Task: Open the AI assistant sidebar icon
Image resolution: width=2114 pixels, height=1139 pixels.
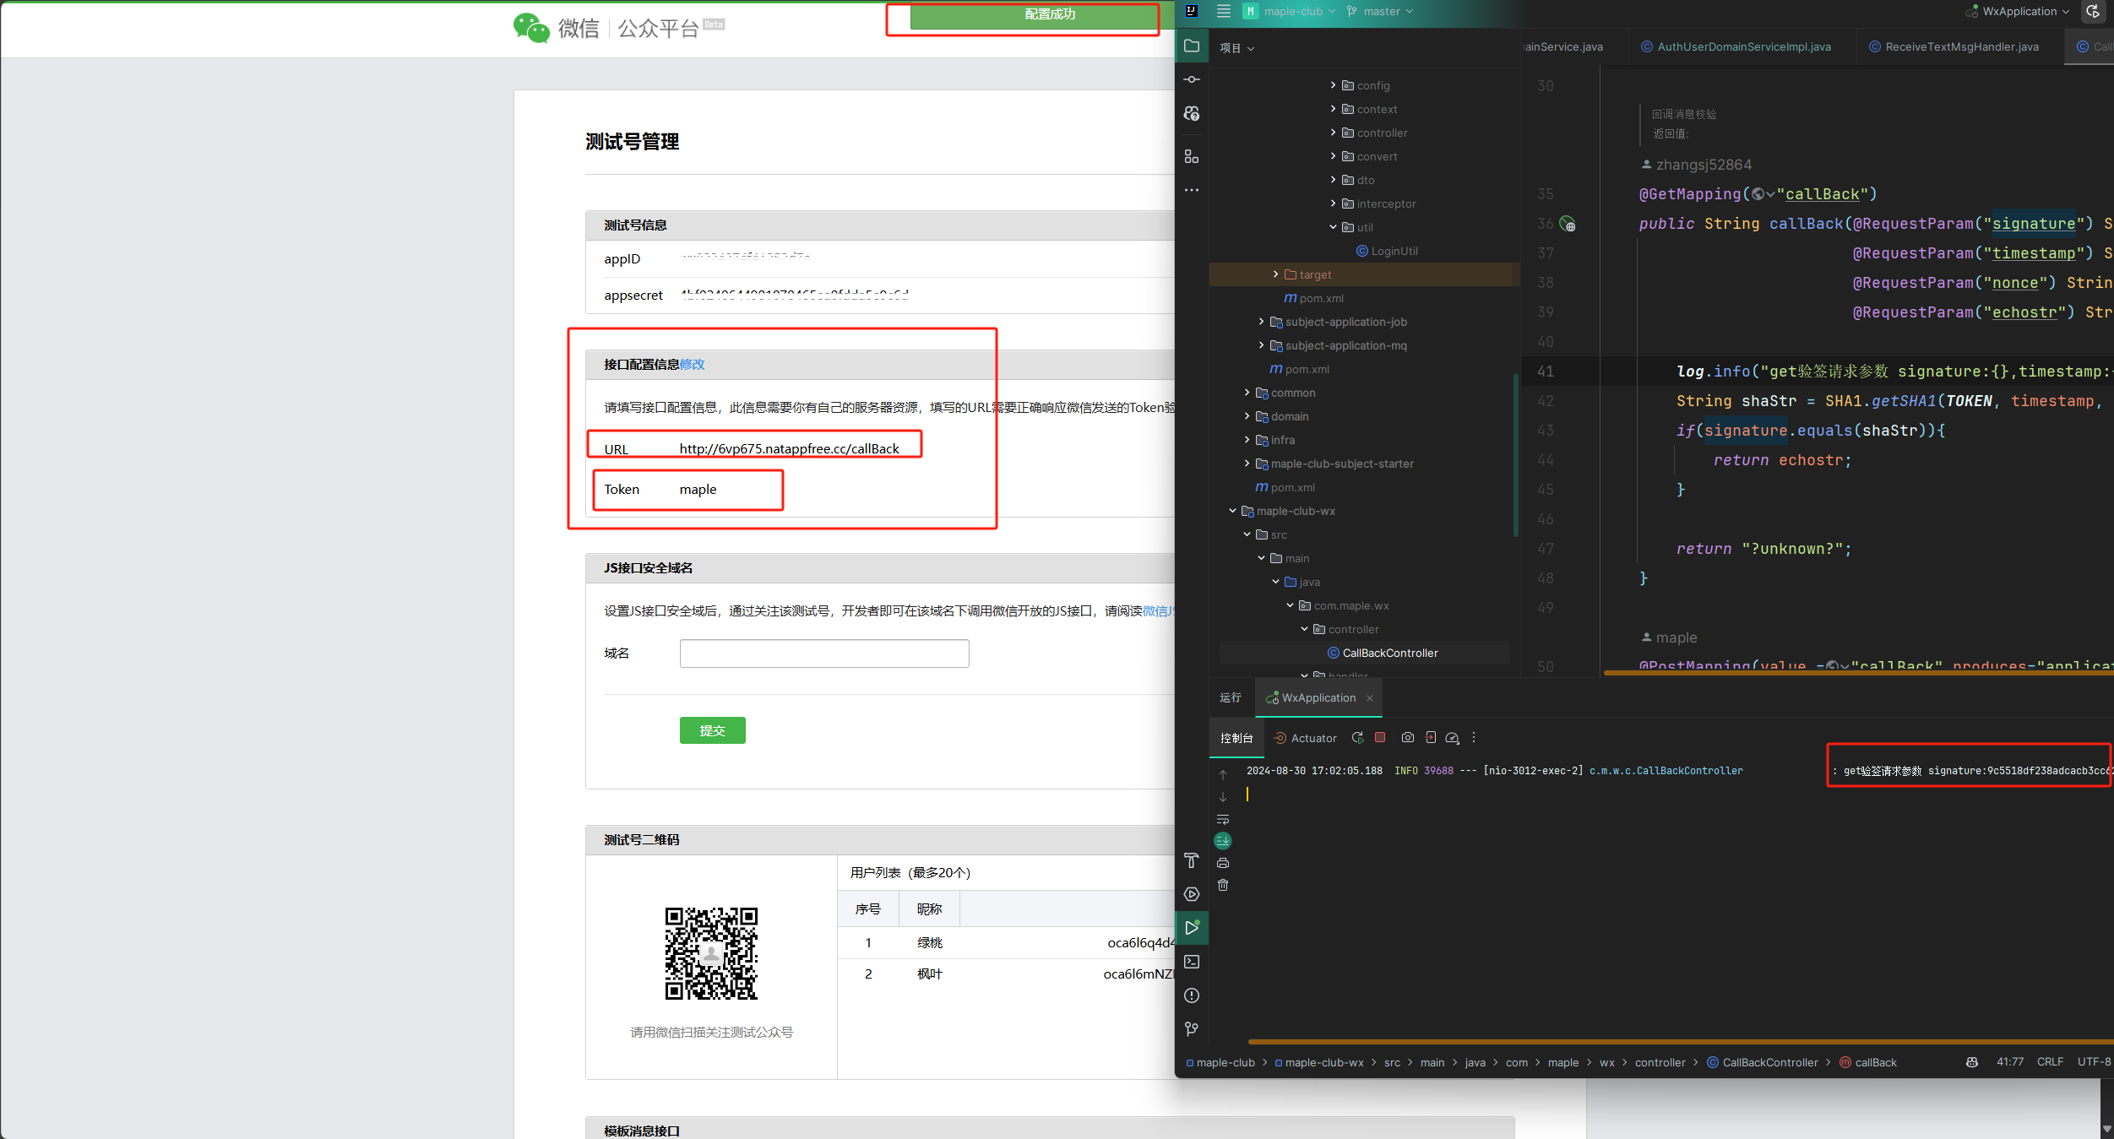Action: [1192, 113]
